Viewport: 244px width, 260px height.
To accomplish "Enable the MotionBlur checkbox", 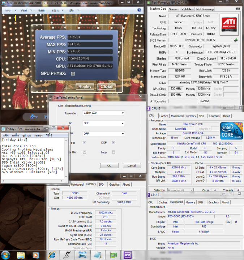I will tap(84, 152).
